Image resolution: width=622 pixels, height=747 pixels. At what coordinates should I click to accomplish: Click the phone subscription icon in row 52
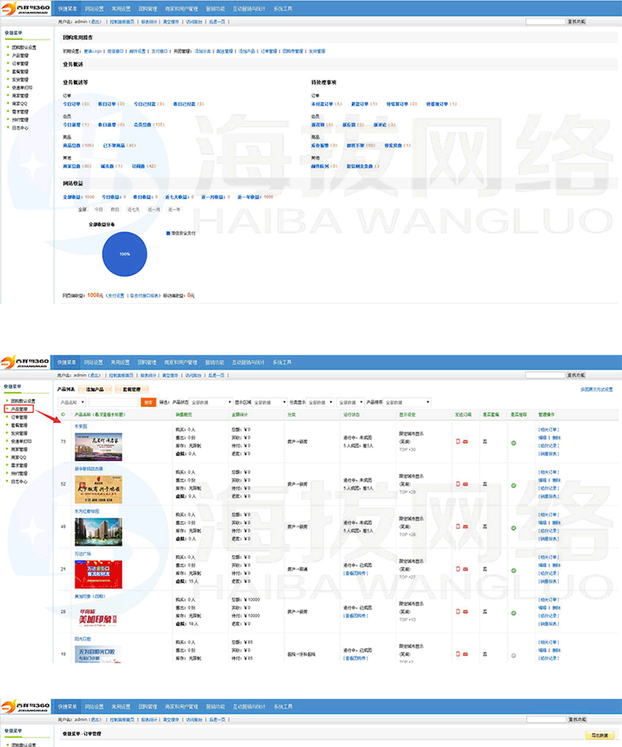(457, 484)
